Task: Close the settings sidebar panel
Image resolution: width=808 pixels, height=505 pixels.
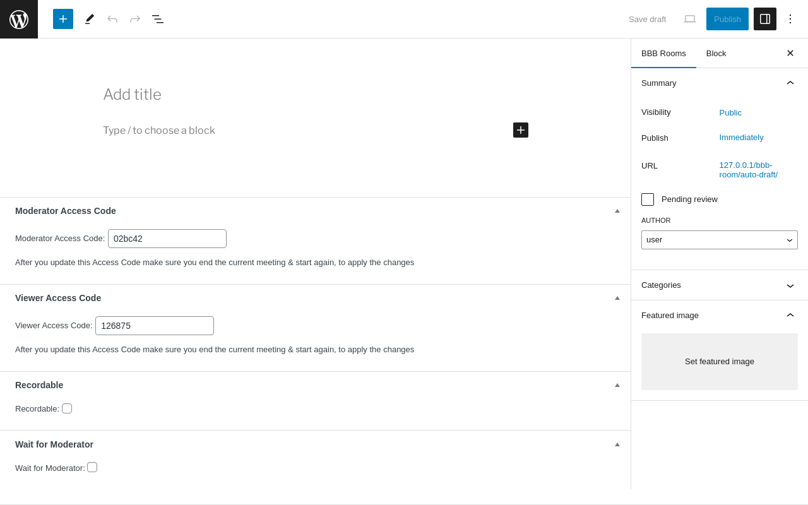Action: [x=790, y=54]
